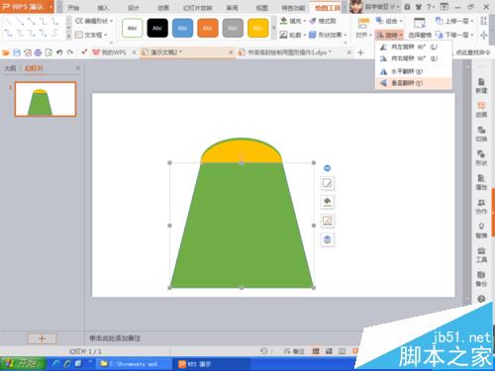Click the floating shape style pencil icon
The height and width of the screenshot is (371, 495).
[327, 183]
